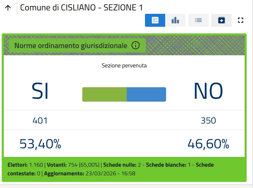This screenshot has width=253, height=188.
Task: Show info for Norme ordinamento giurisdizionale
Action: click(x=135, y=45)
